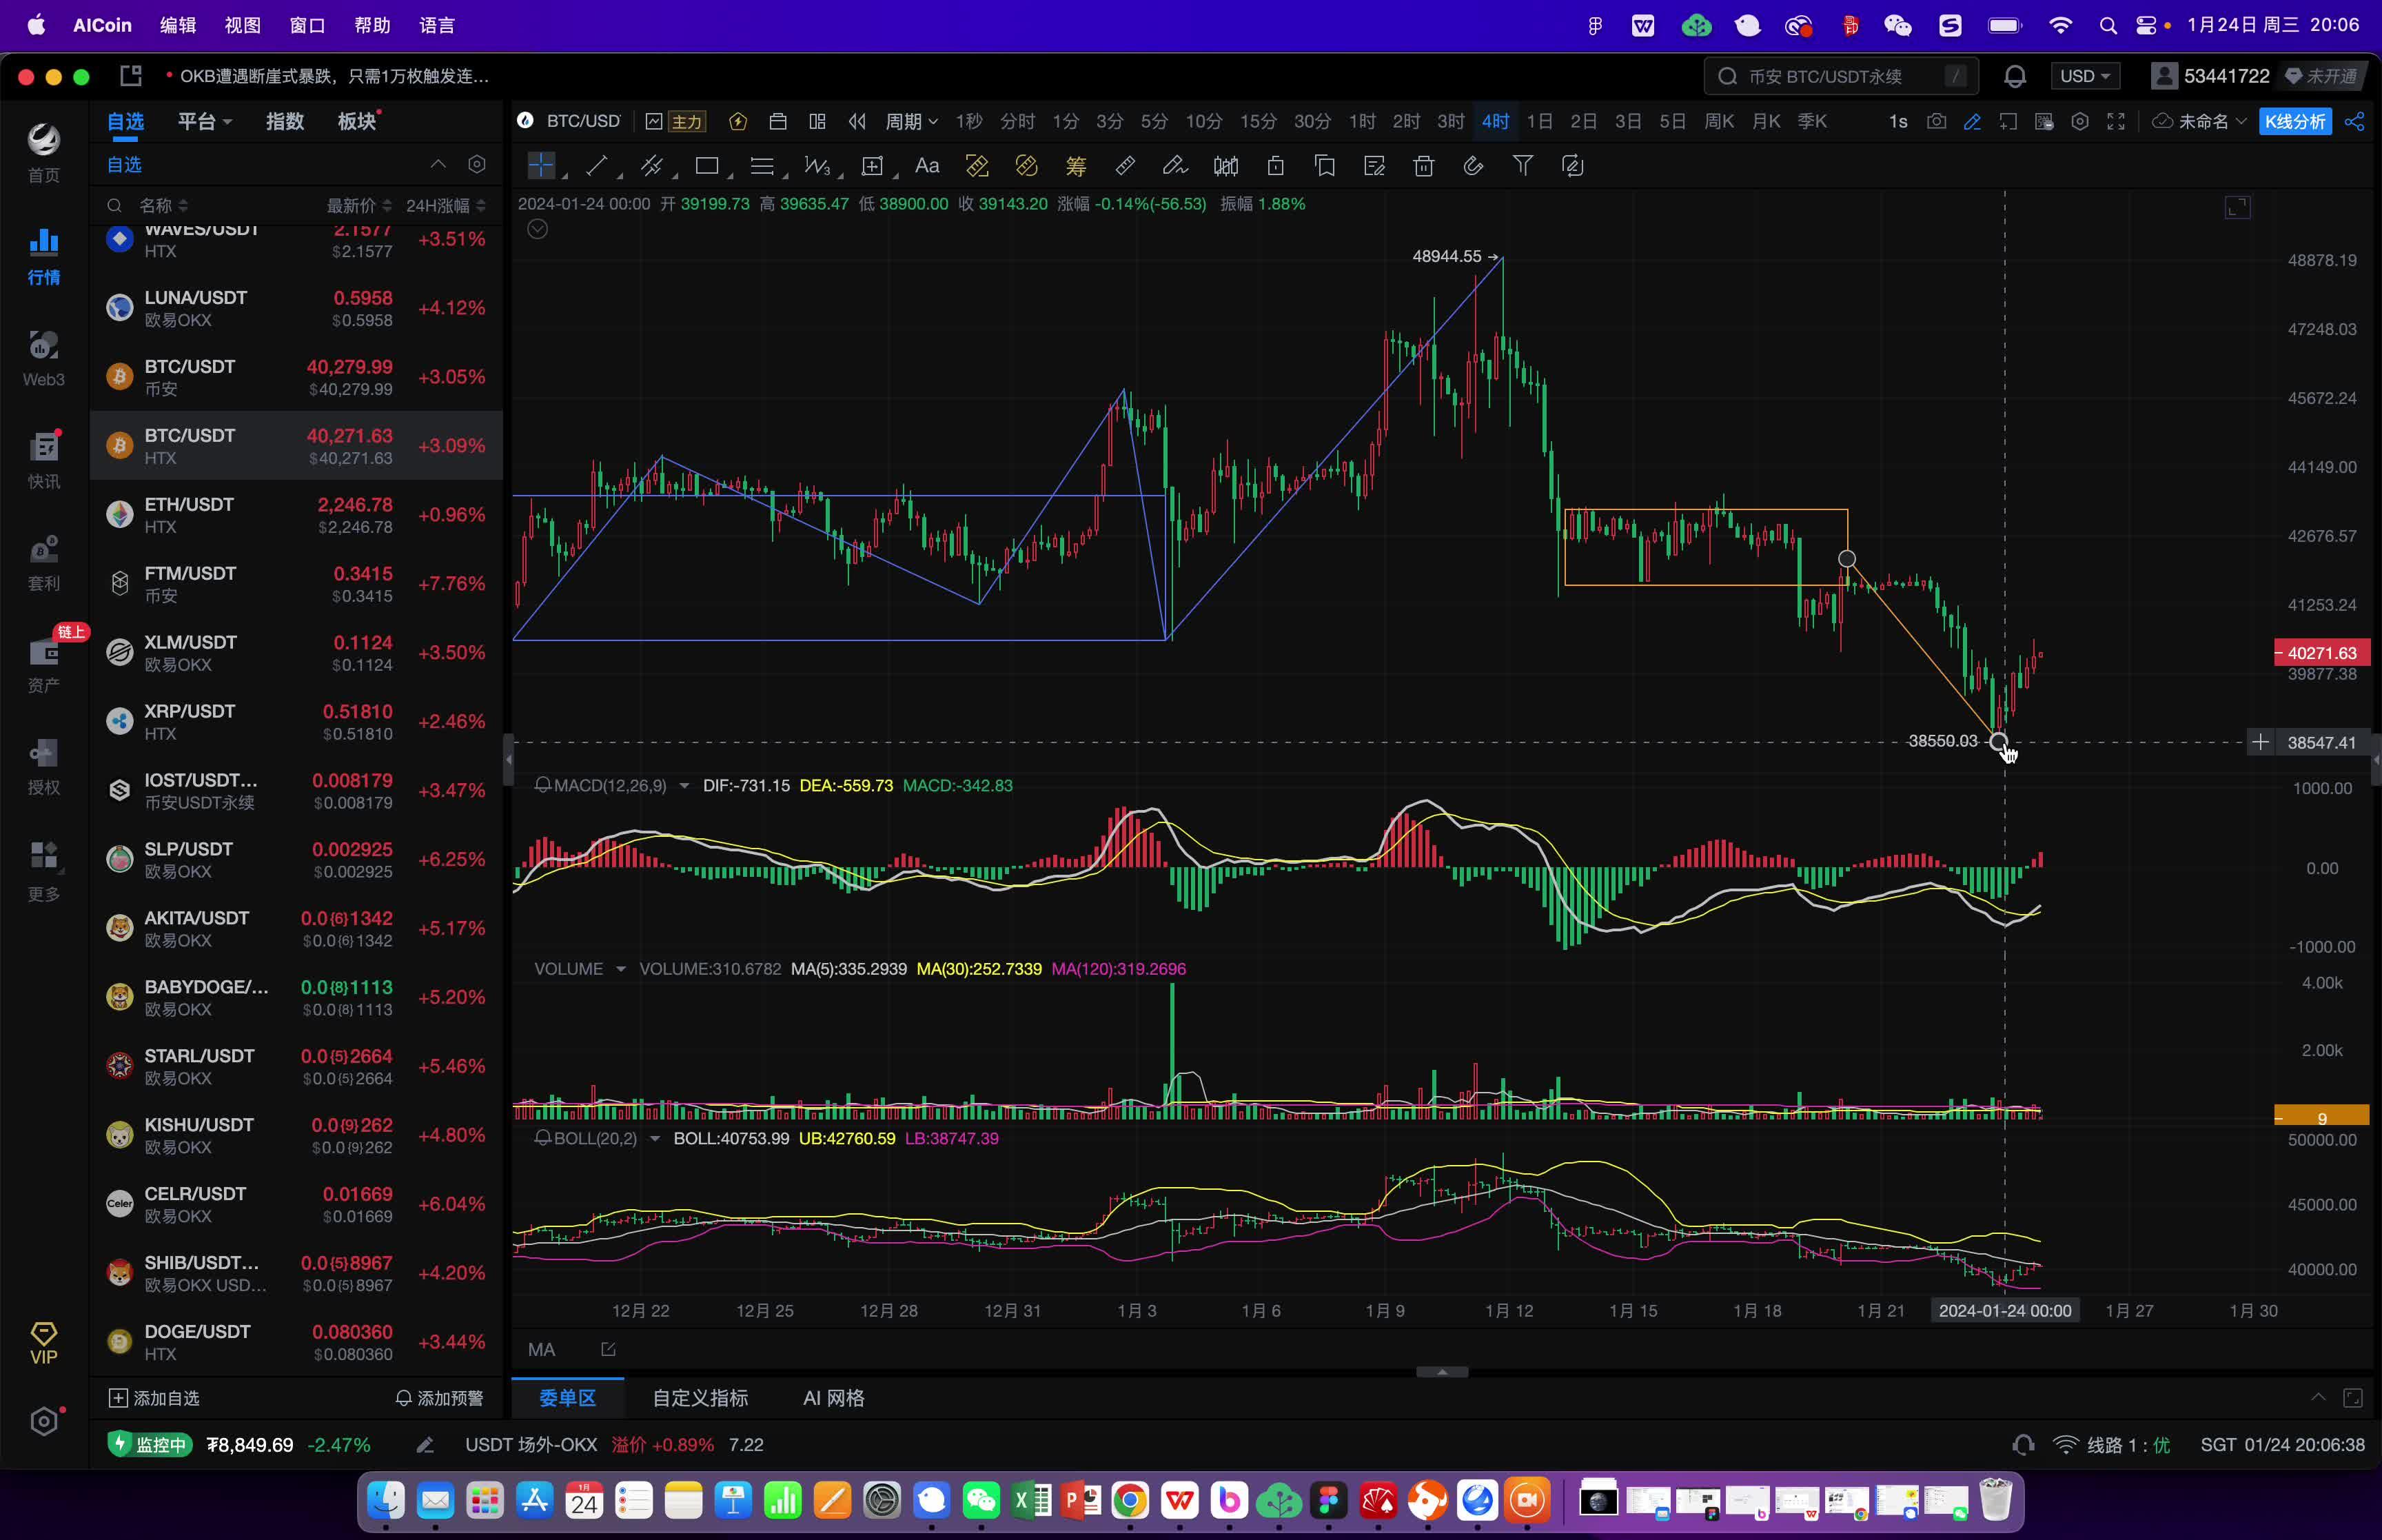Open VIP diamond sidebar icon
The height and width of the screenshot is (1540, 2382).
pos(43,1343)
